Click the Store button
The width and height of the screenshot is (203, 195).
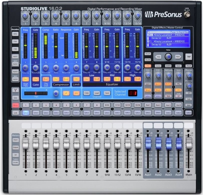(178, 66)
